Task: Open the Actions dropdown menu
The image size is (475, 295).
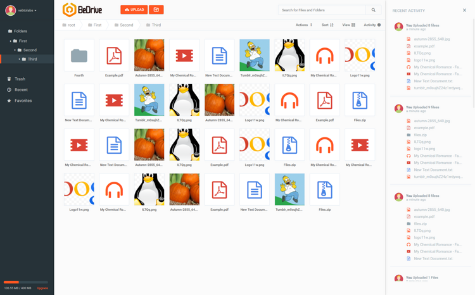Action: [x=304, y=25]
